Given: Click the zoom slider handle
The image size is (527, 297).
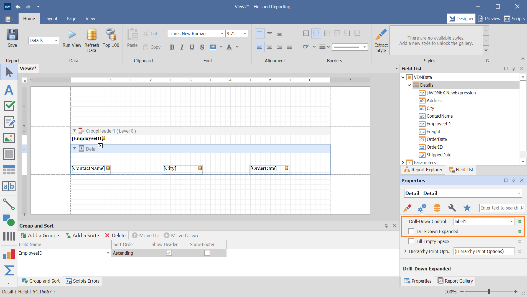Looking at the screenshot, I should (489, 291).
